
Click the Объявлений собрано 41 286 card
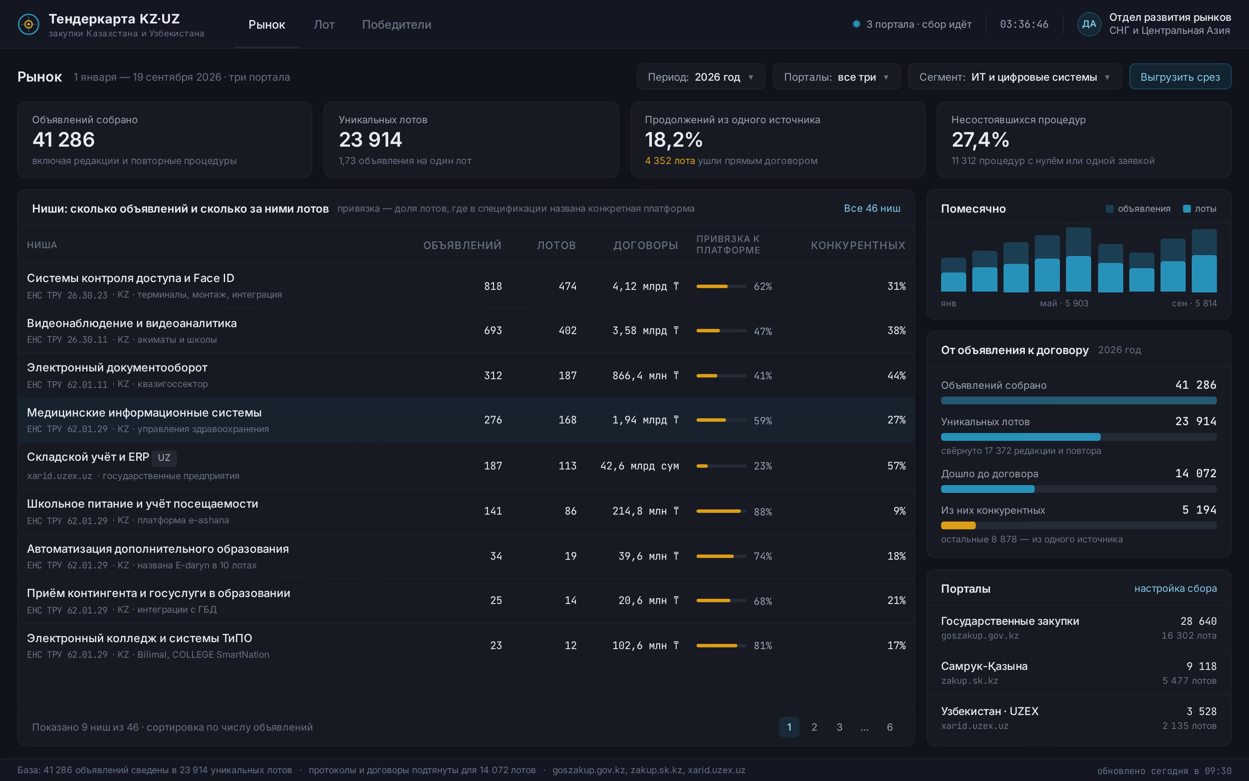165,139
